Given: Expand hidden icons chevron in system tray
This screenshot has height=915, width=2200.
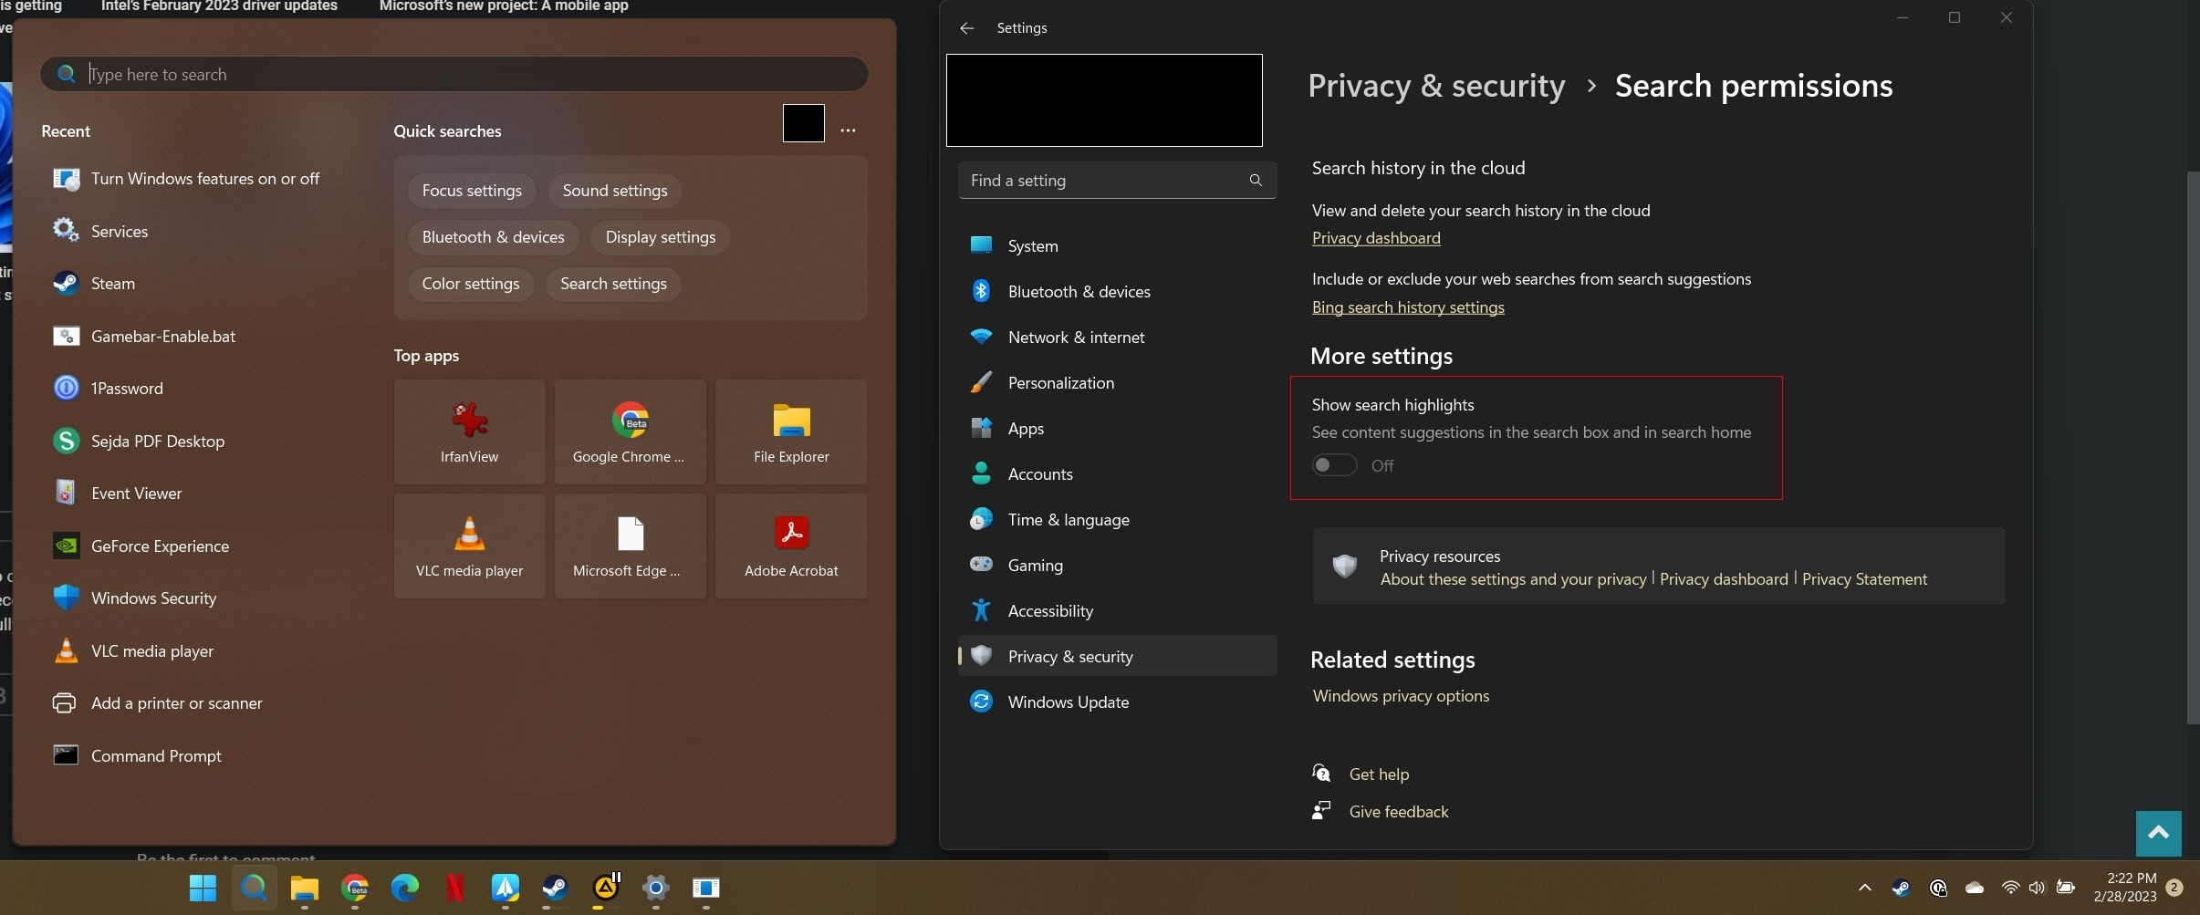Looking at the screenshot, I should [1864, 888].
